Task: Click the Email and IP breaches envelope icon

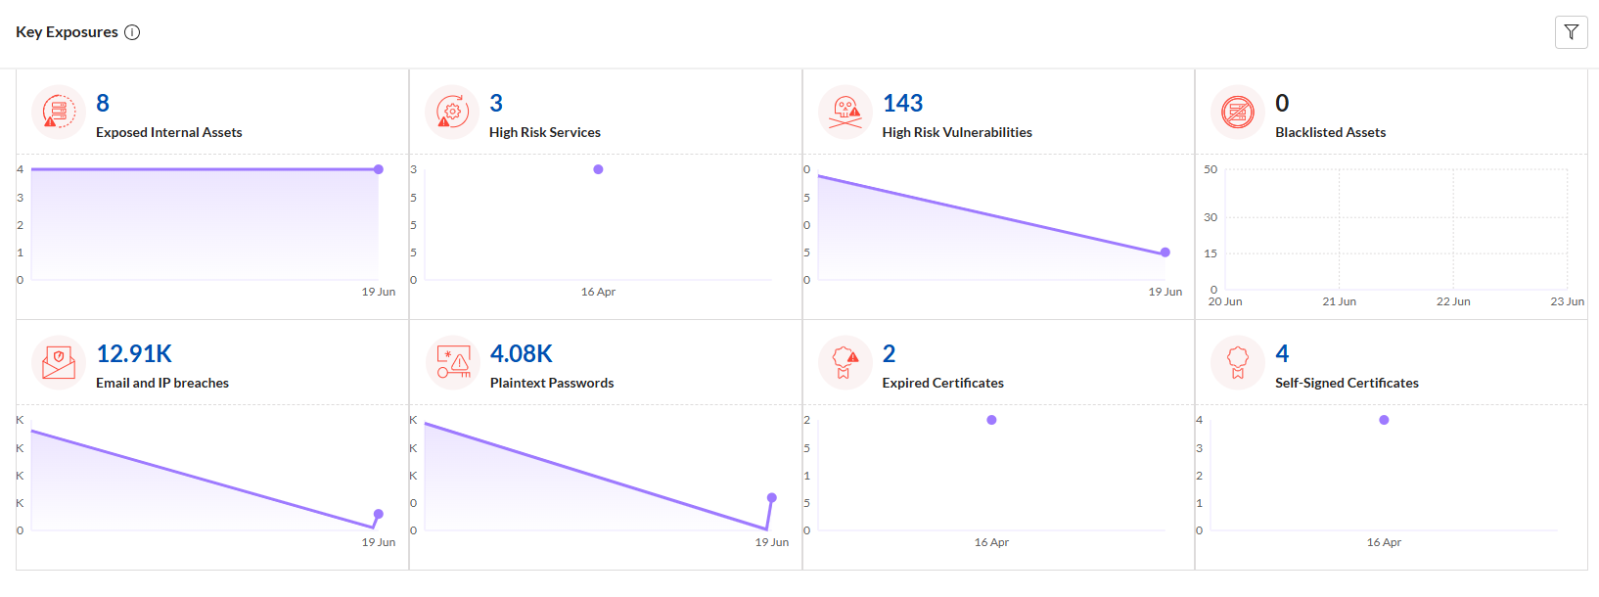Action: 59,363
